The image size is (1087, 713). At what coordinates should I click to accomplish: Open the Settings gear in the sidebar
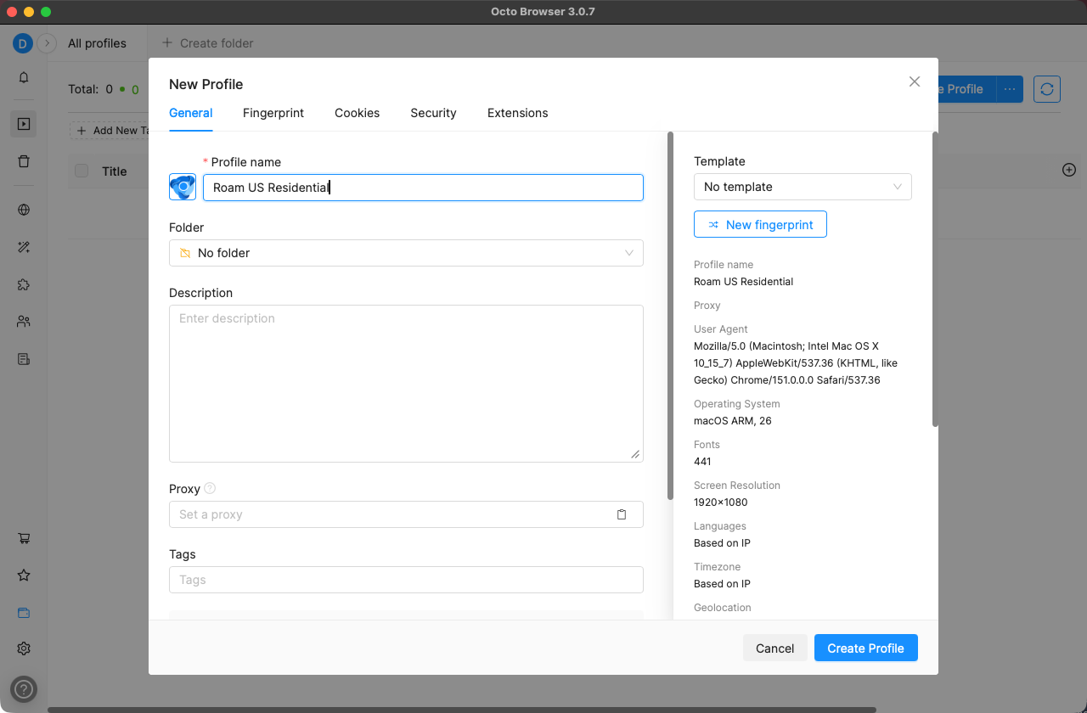[24, 648]
